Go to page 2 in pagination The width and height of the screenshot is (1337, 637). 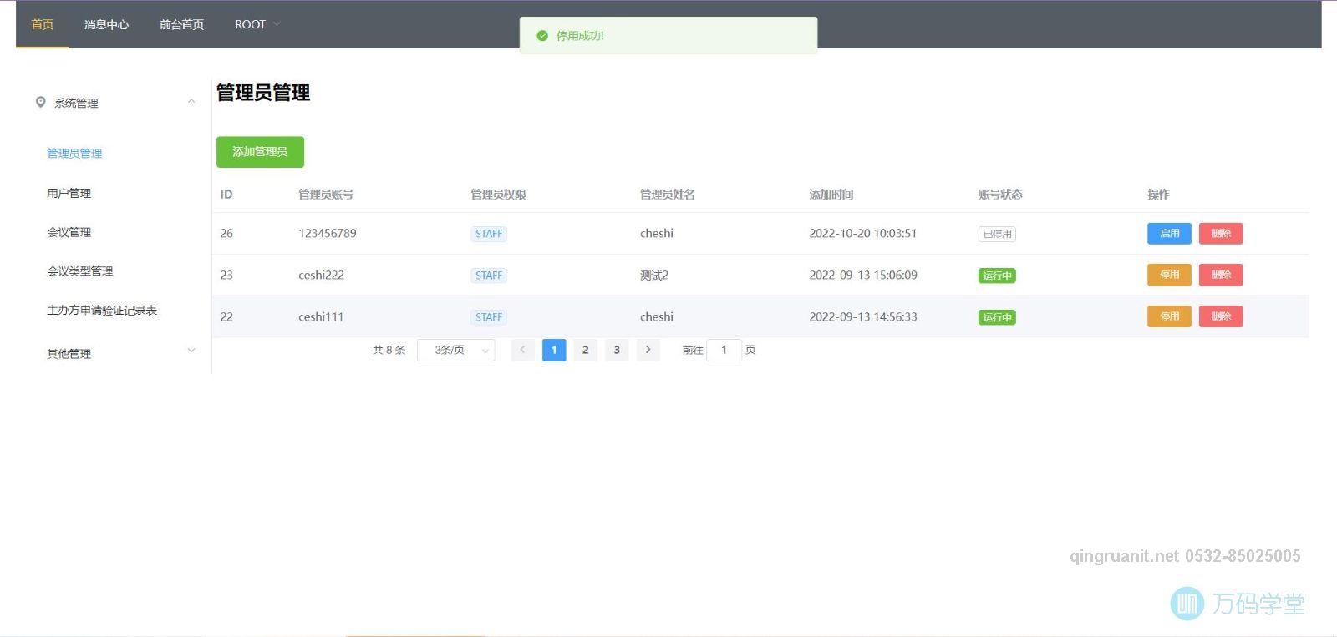(585, 350)
